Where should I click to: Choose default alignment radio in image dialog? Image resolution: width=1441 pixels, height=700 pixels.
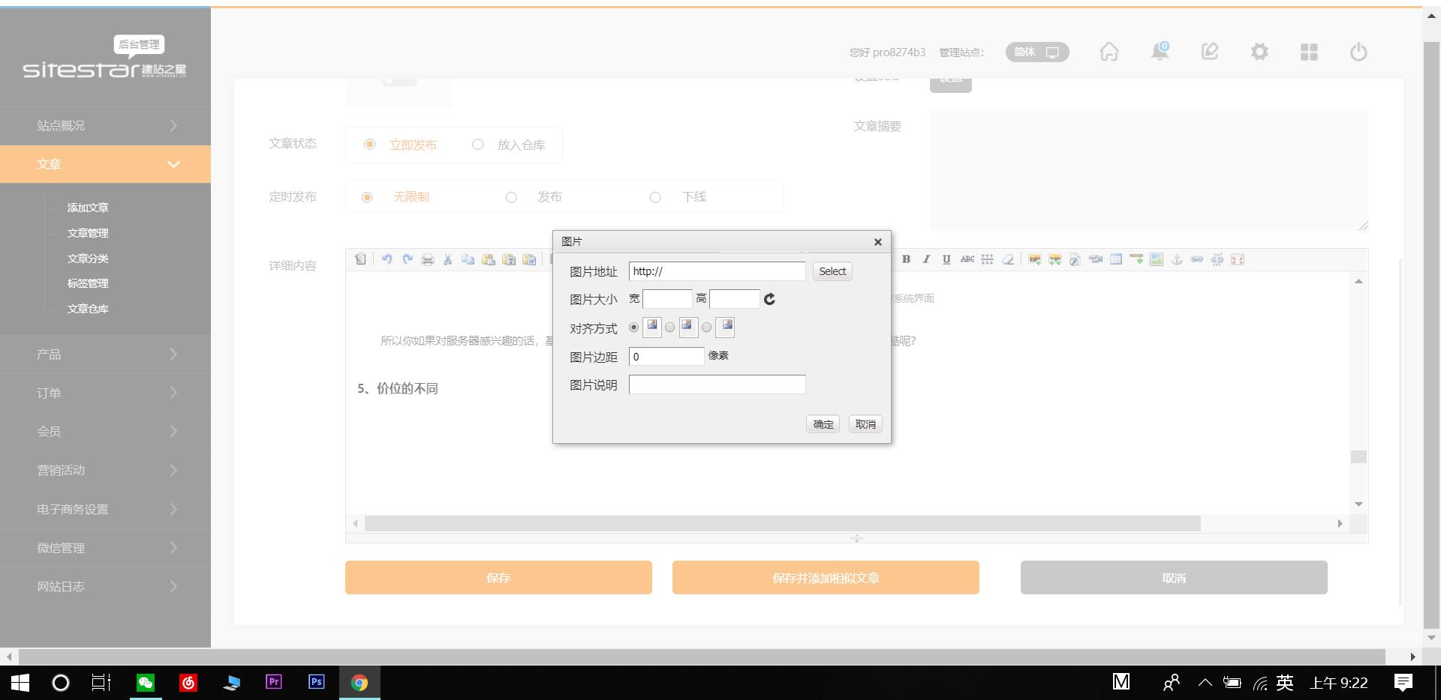pos(633,328)
